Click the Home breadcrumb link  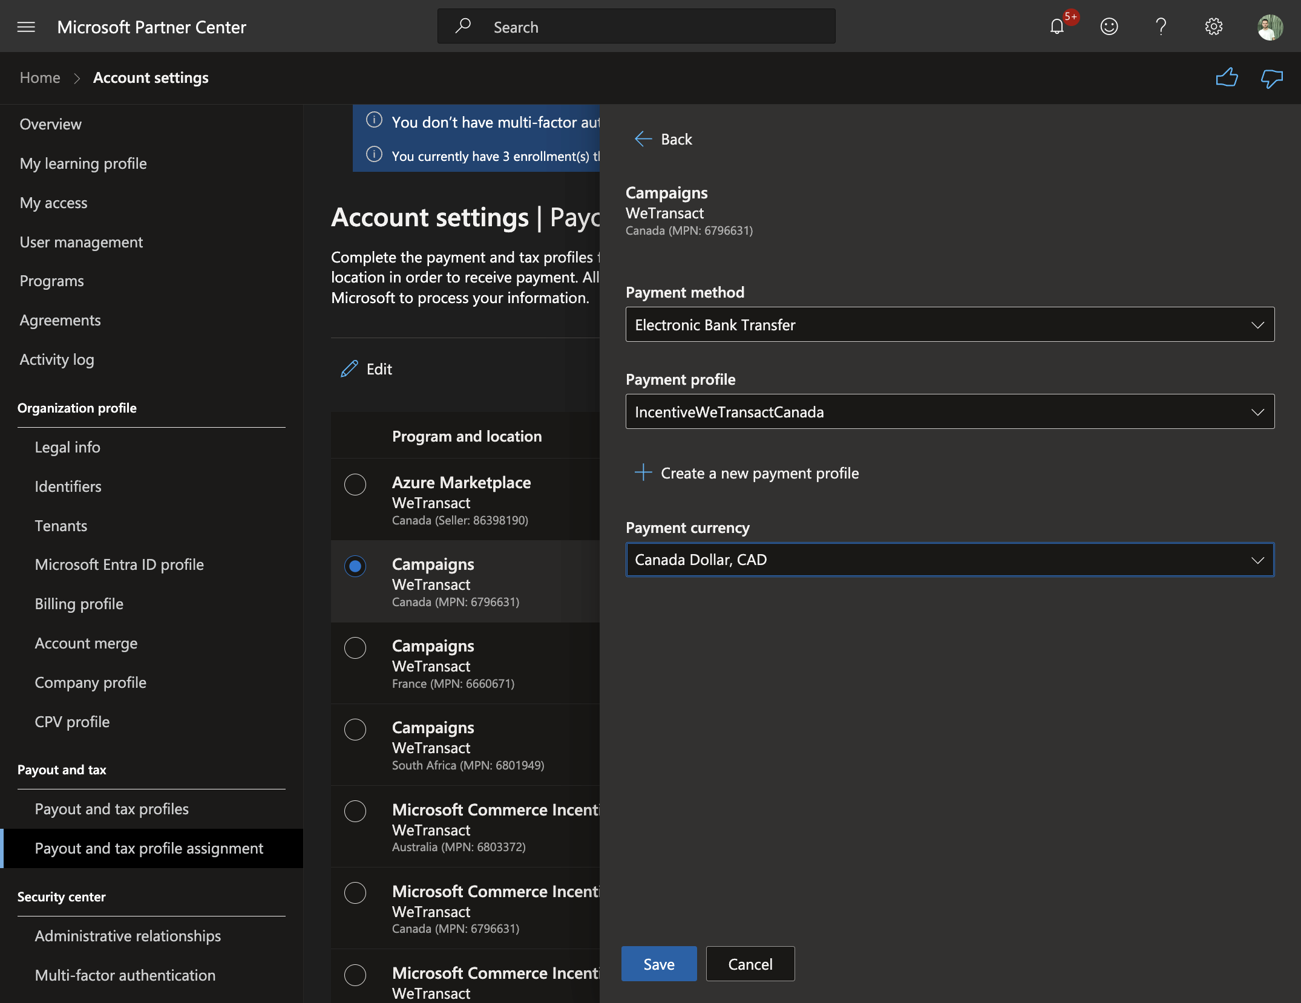[x=40, y=77]
